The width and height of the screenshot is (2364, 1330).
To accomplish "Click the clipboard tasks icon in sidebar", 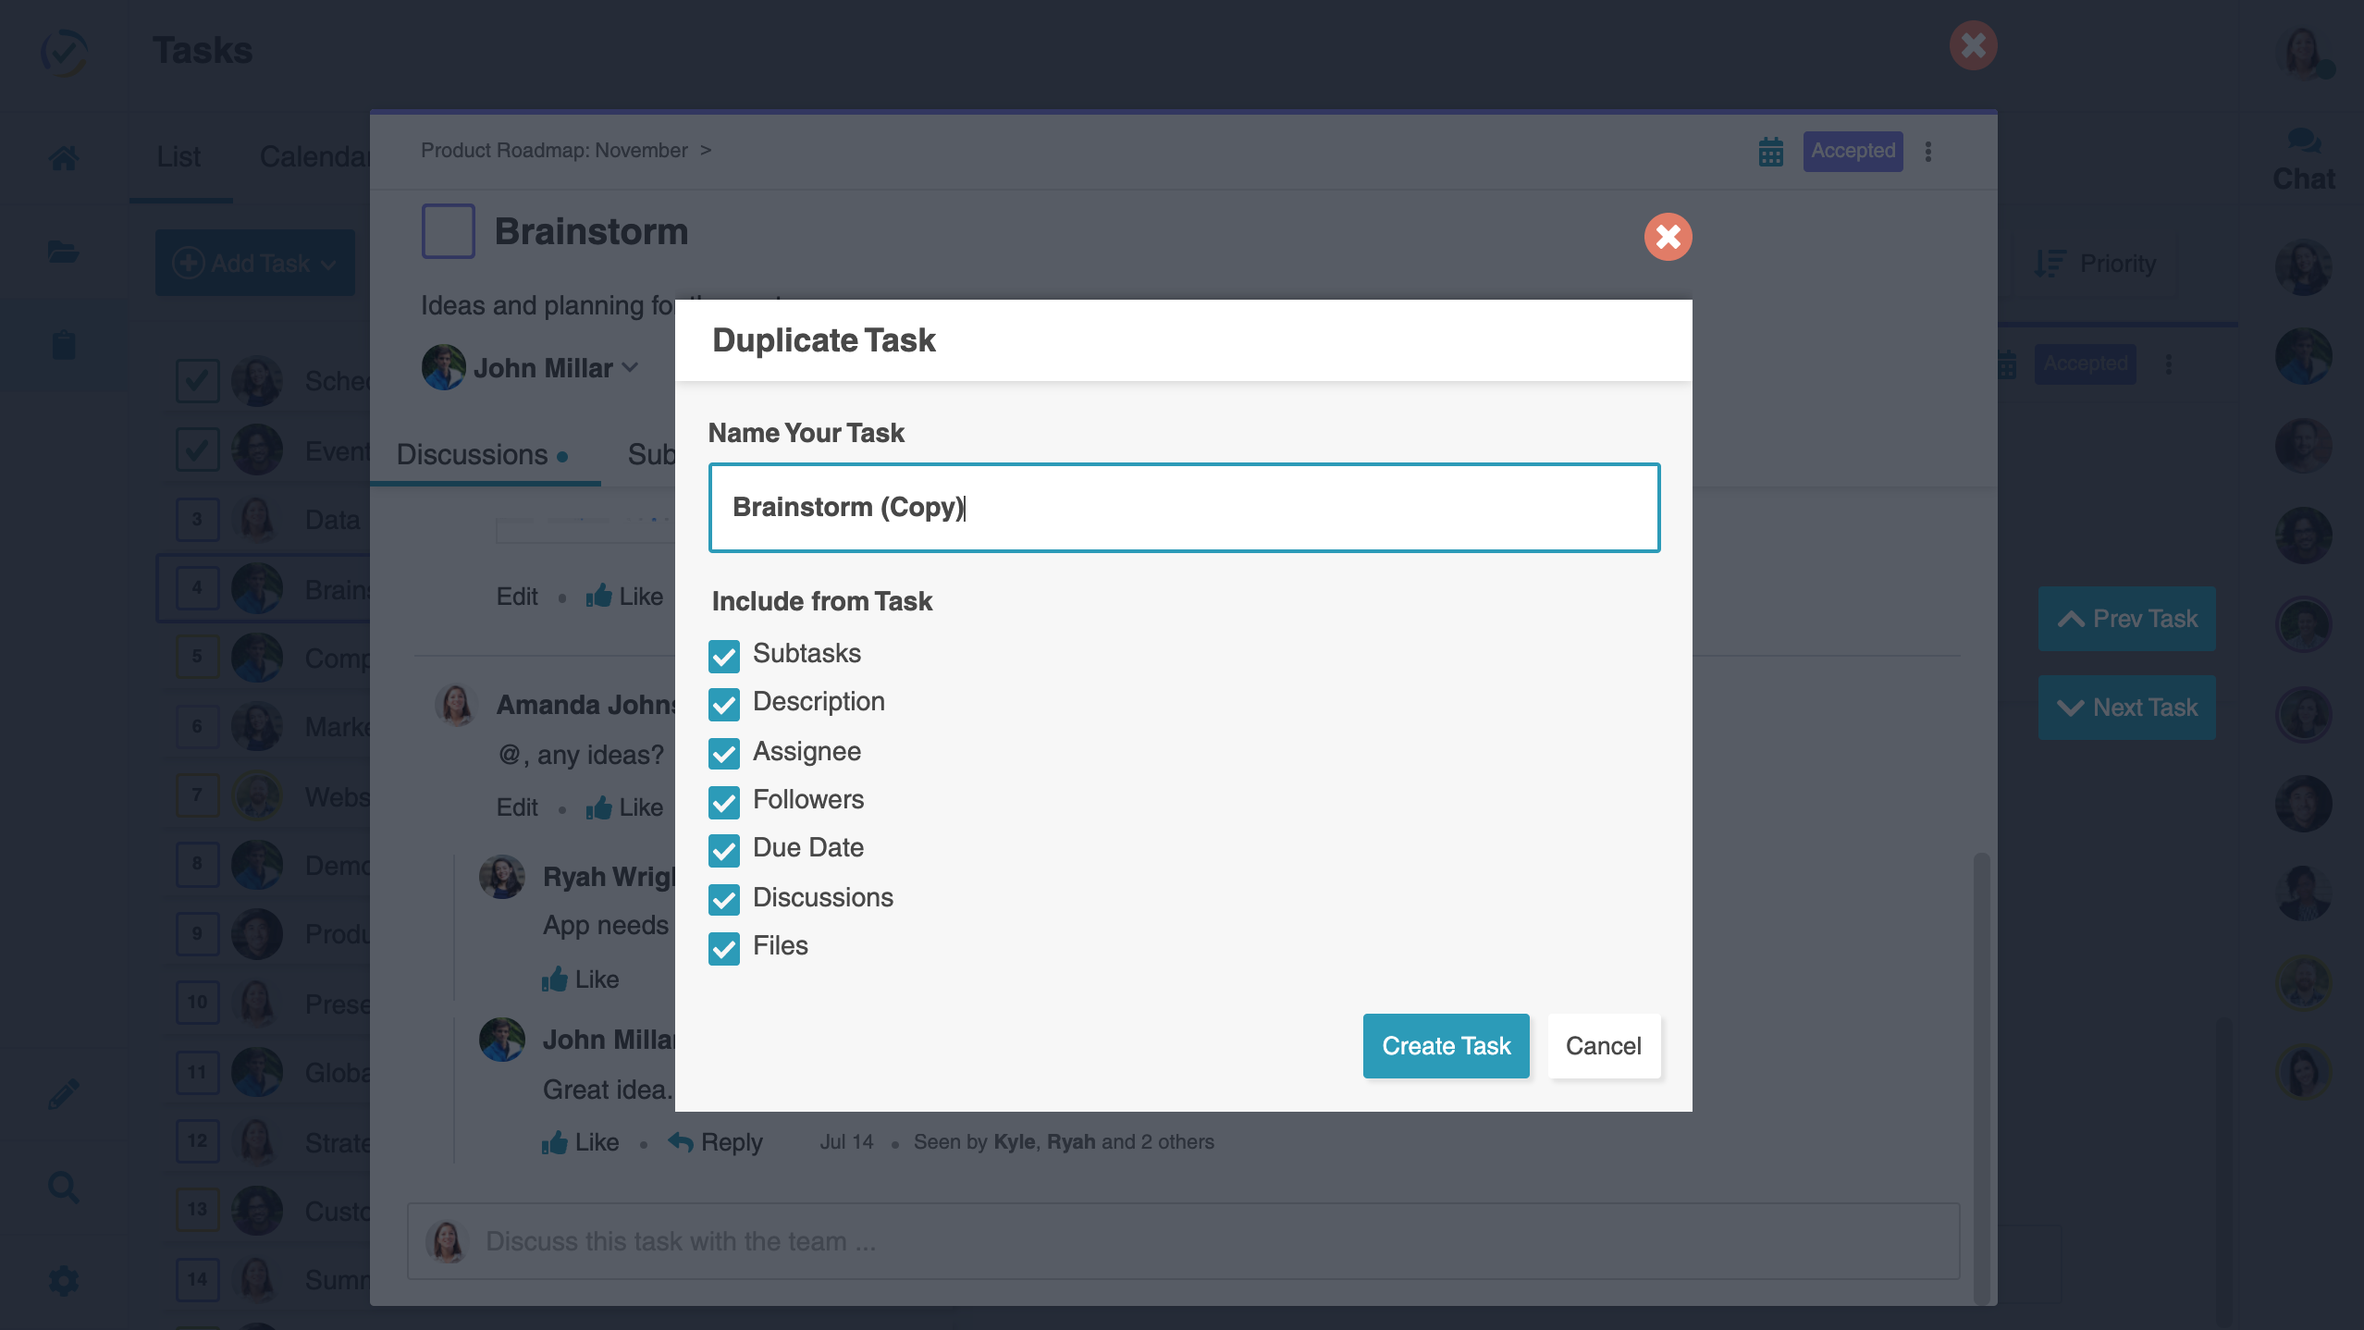I will [x=63, y=344].
